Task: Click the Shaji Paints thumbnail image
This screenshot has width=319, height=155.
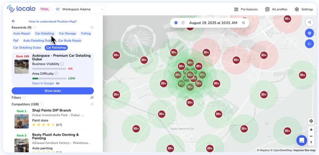Action: click(x=22, y=121)
